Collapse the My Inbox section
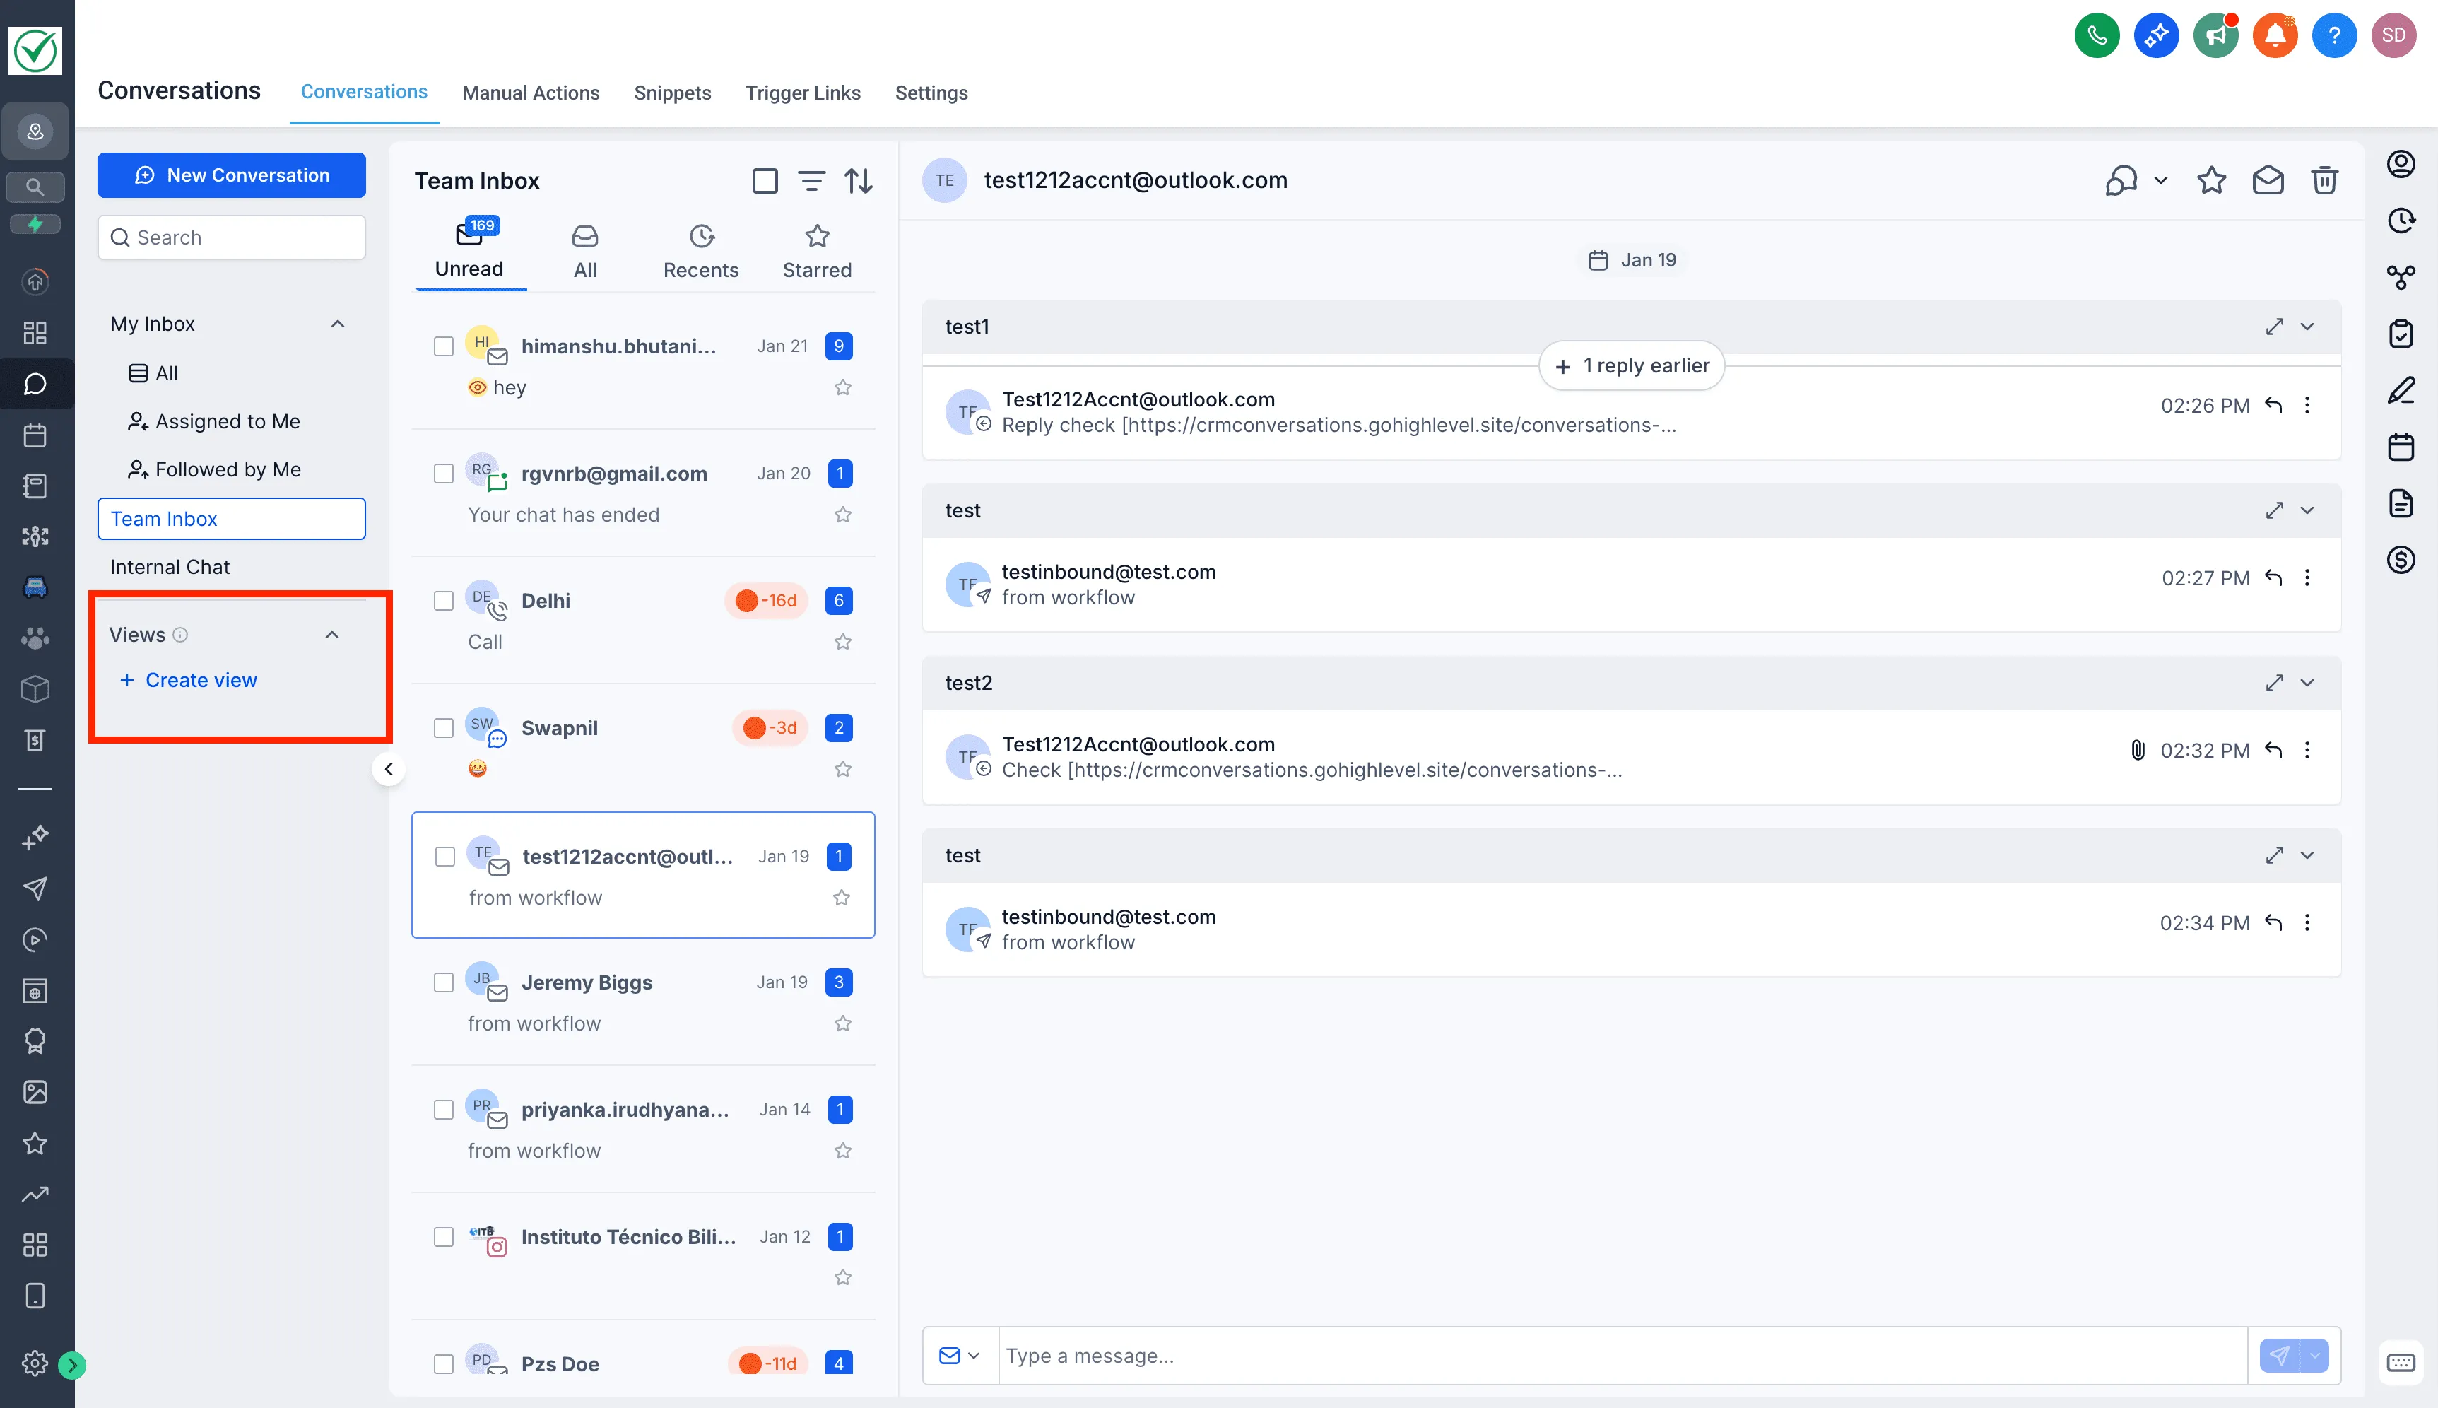 point(337,323)
